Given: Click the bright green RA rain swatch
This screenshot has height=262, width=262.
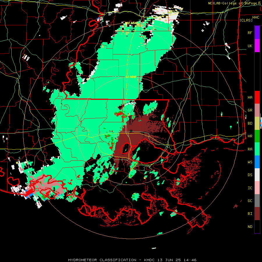Looking at the screenshot, I should [x=257, y=149].
